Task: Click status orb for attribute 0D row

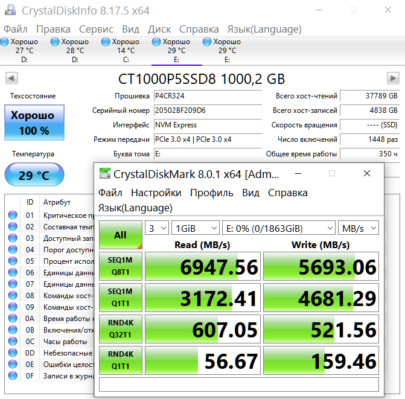Action: click(13, 353)
